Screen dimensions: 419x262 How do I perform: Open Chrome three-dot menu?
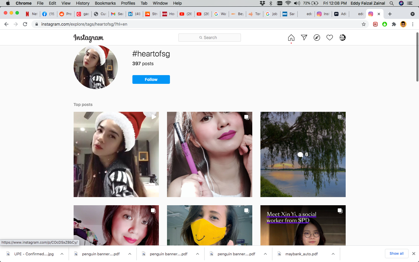(413, 24)
